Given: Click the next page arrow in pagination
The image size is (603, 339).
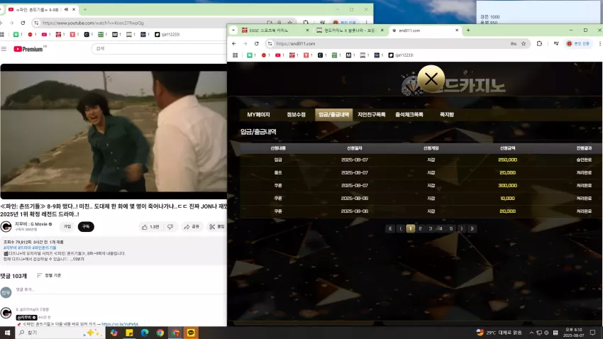Looking at the screenshot, I should [462, 228].
